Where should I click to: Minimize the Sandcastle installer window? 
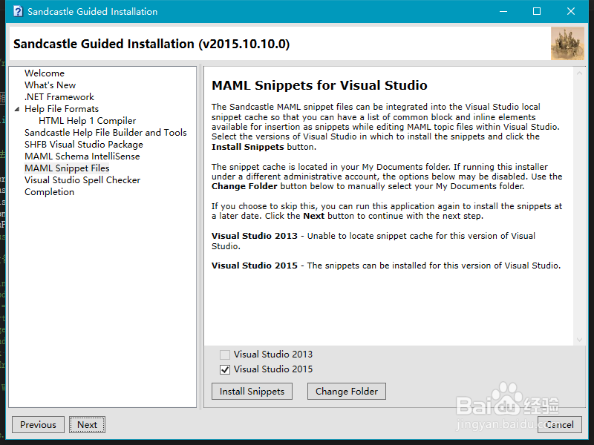(503, 11)
